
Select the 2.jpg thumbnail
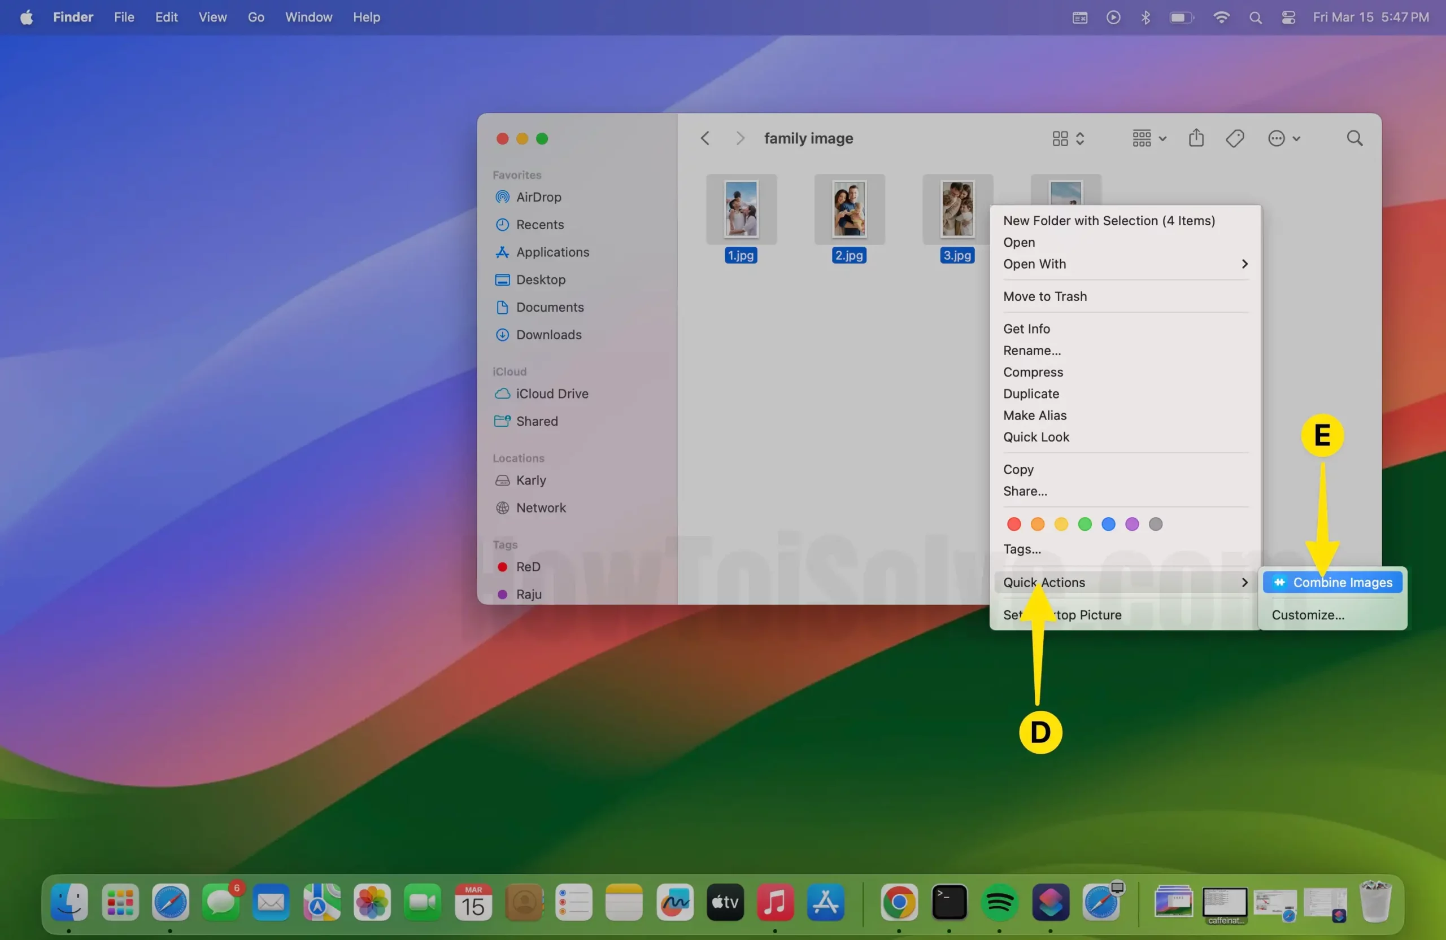[x=850, y=209]
